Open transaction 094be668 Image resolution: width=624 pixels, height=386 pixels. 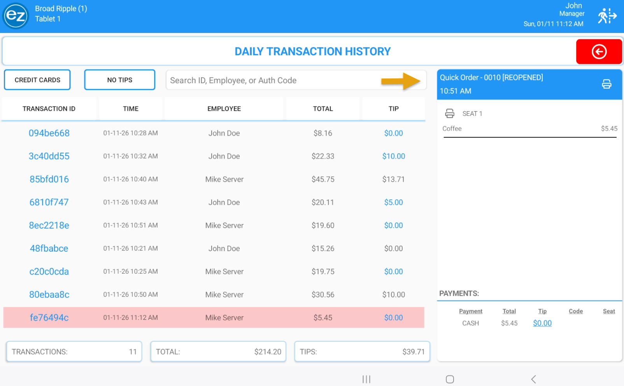(49, 133)
